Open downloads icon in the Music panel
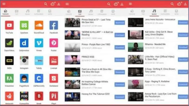 pos(185,4)
